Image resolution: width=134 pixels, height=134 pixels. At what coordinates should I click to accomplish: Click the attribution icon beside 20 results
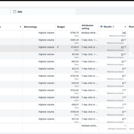coord(125,54)
